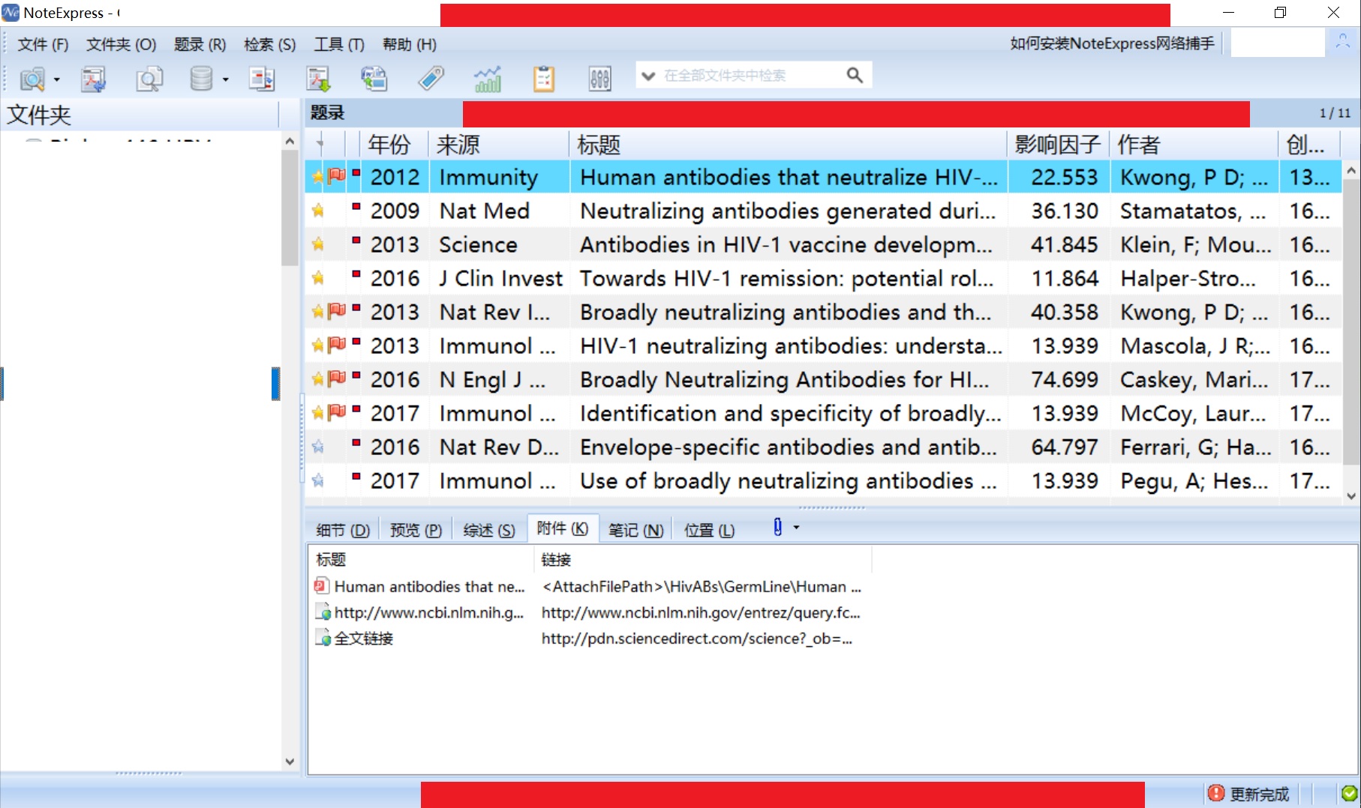Image resolution: width=1361 pixels, height=808 pixels.
Task: Click the magnifier search button in search box
Action: [x=855, y=75]
